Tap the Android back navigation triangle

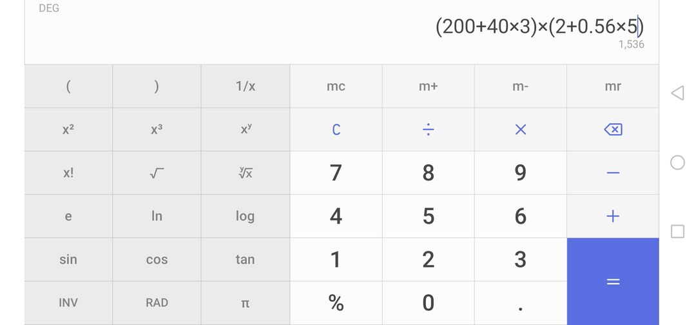[x=677, y=93]
